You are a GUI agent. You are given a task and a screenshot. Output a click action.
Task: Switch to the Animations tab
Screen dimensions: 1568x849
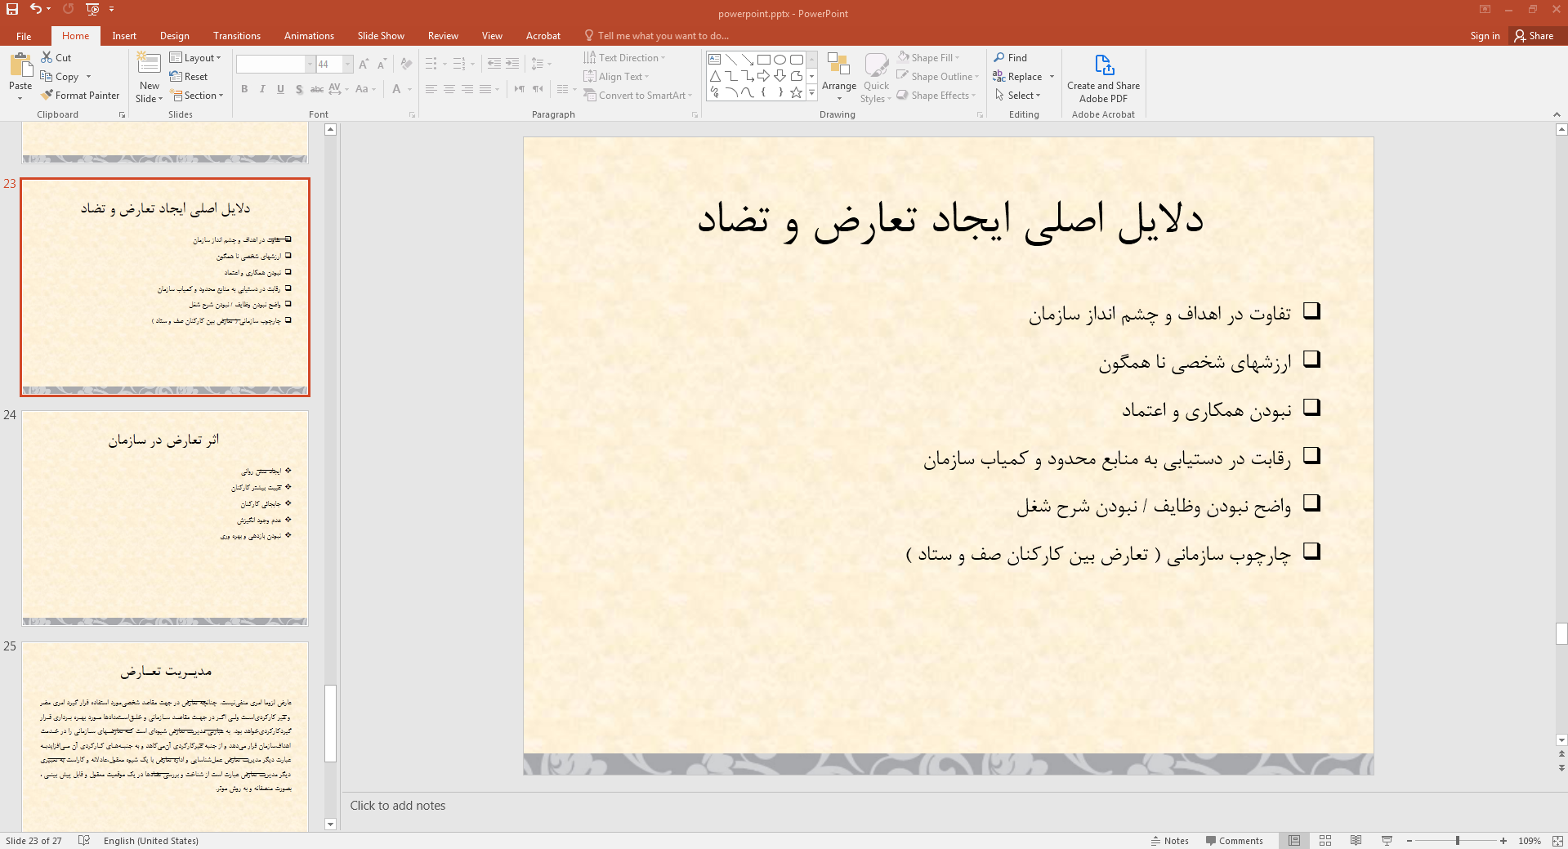pos(309,36)
